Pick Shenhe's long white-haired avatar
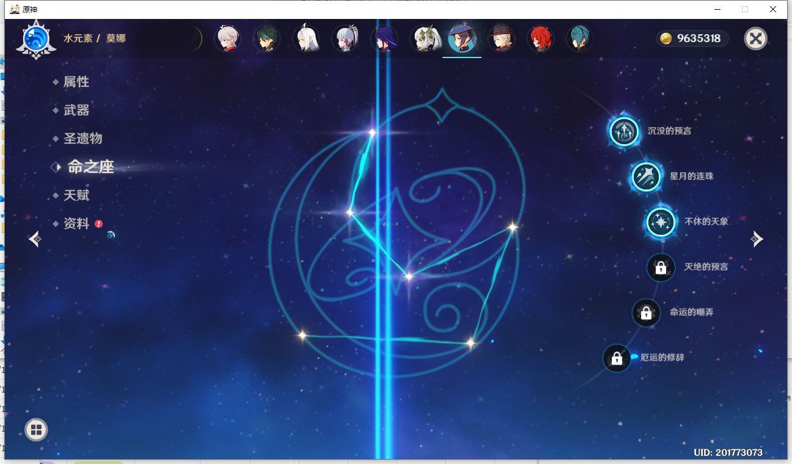Image resolution: width=792 pixels, height=464 pixels. (x=306, y=39)
